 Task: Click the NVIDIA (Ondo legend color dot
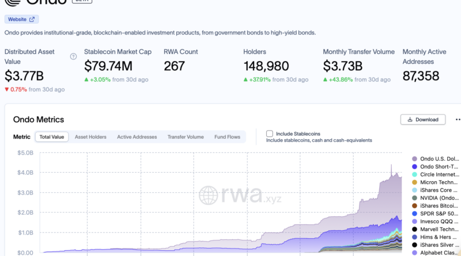(x=414, y=198)
